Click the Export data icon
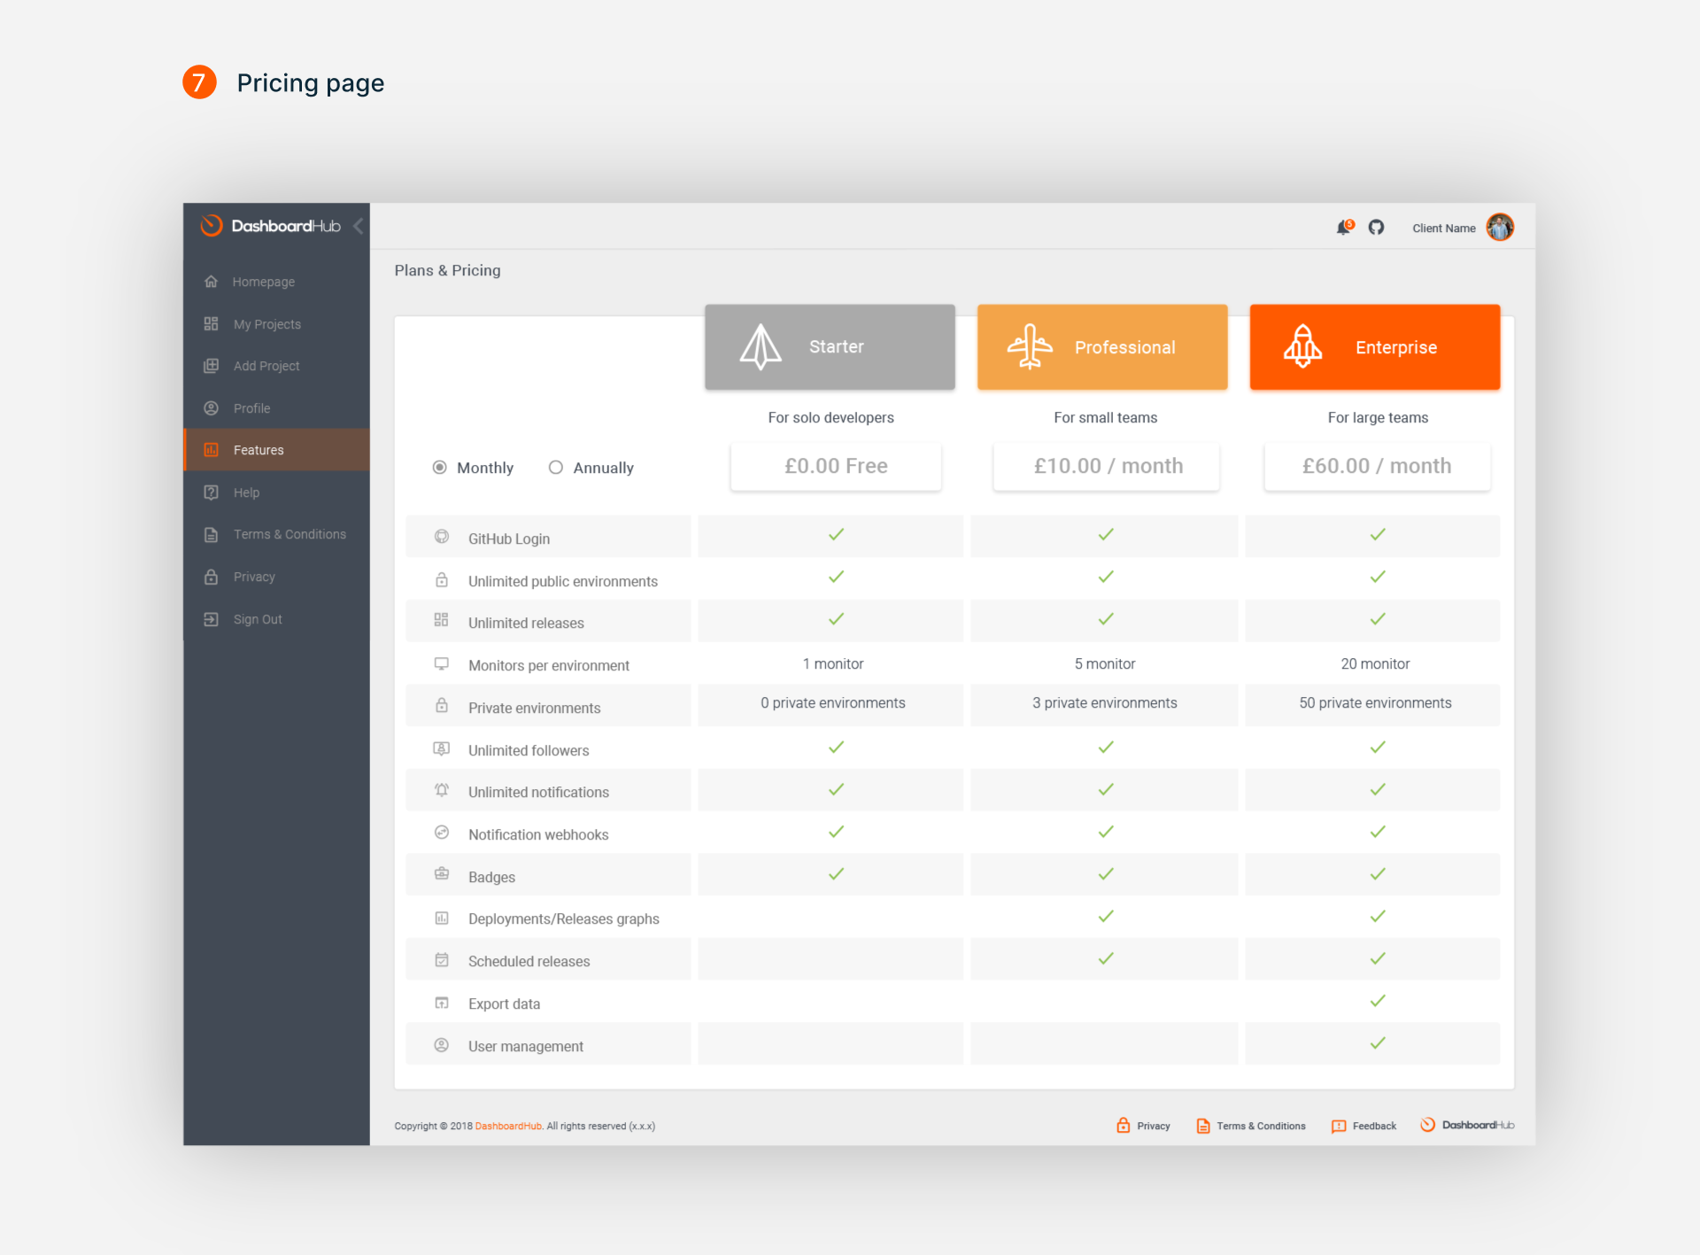1700x1255 pixels. [442, 1003]
